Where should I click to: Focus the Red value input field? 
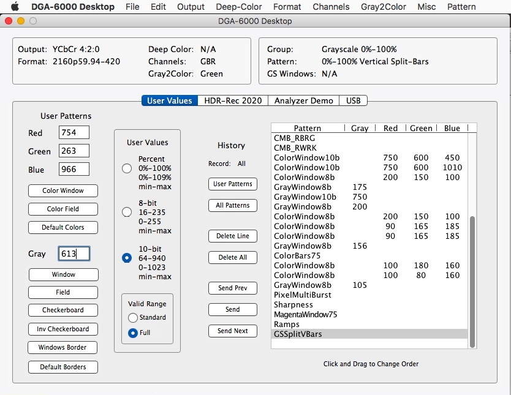tap(74, 133)
